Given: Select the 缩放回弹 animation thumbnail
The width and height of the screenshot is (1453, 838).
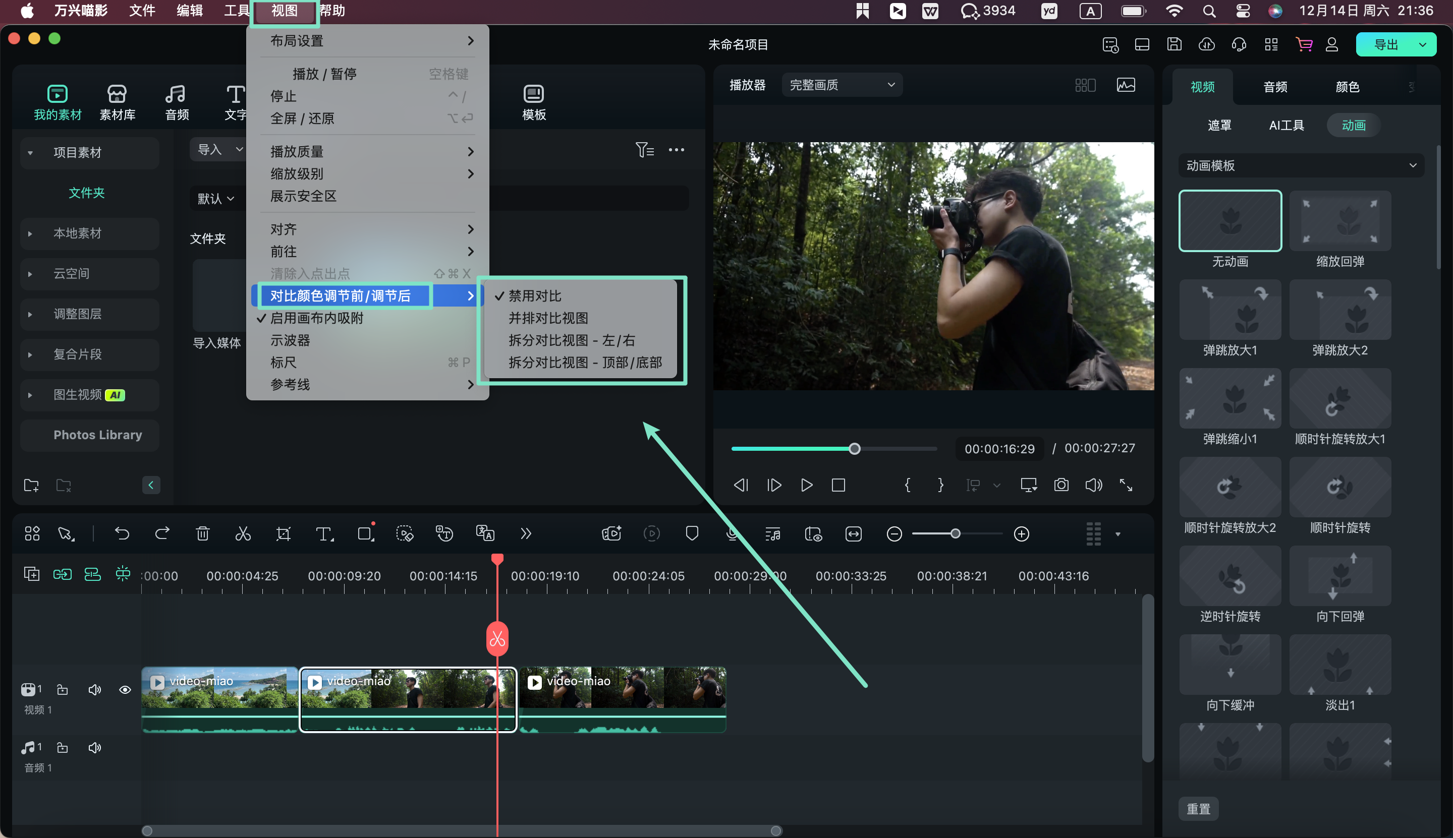Looking at the screenshot, I should 1340,221.
